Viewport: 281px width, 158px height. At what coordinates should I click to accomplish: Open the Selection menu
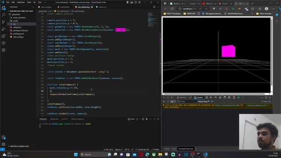21,2
